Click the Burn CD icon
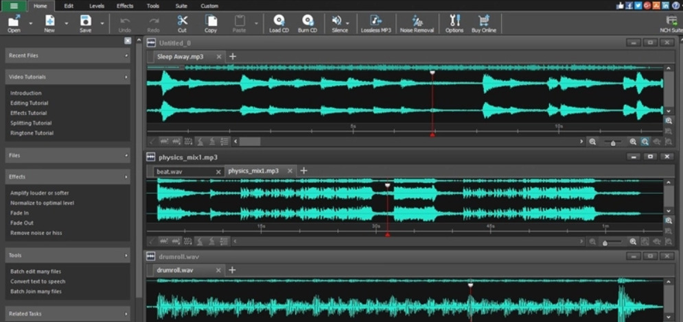The image size is (683, 322). [308, 21]
